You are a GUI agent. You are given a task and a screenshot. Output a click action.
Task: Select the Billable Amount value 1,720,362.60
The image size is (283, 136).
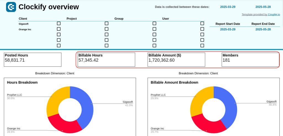pos(161,60)
